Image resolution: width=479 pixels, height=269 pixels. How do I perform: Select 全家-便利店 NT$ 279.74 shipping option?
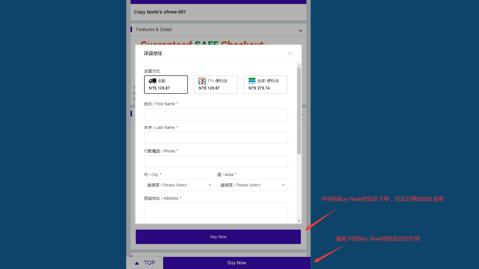pyautogui.click(x=265, y=85)
